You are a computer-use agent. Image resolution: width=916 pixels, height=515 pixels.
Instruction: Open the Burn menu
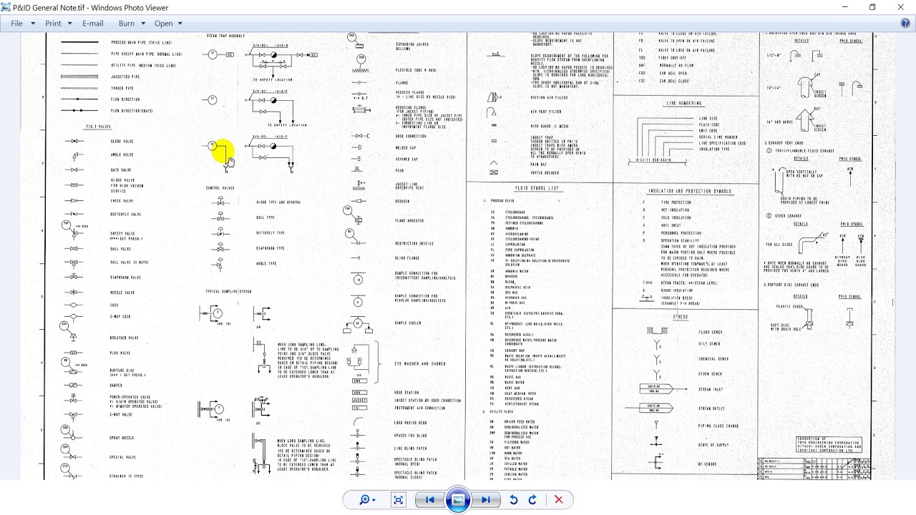132,23
